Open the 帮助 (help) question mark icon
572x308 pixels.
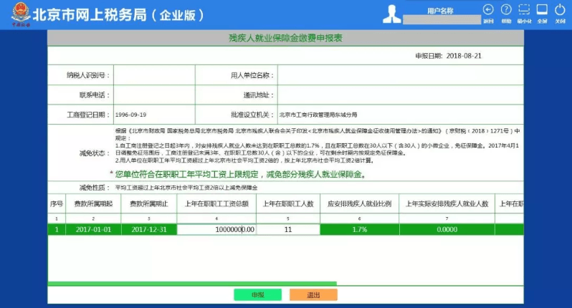507,10
